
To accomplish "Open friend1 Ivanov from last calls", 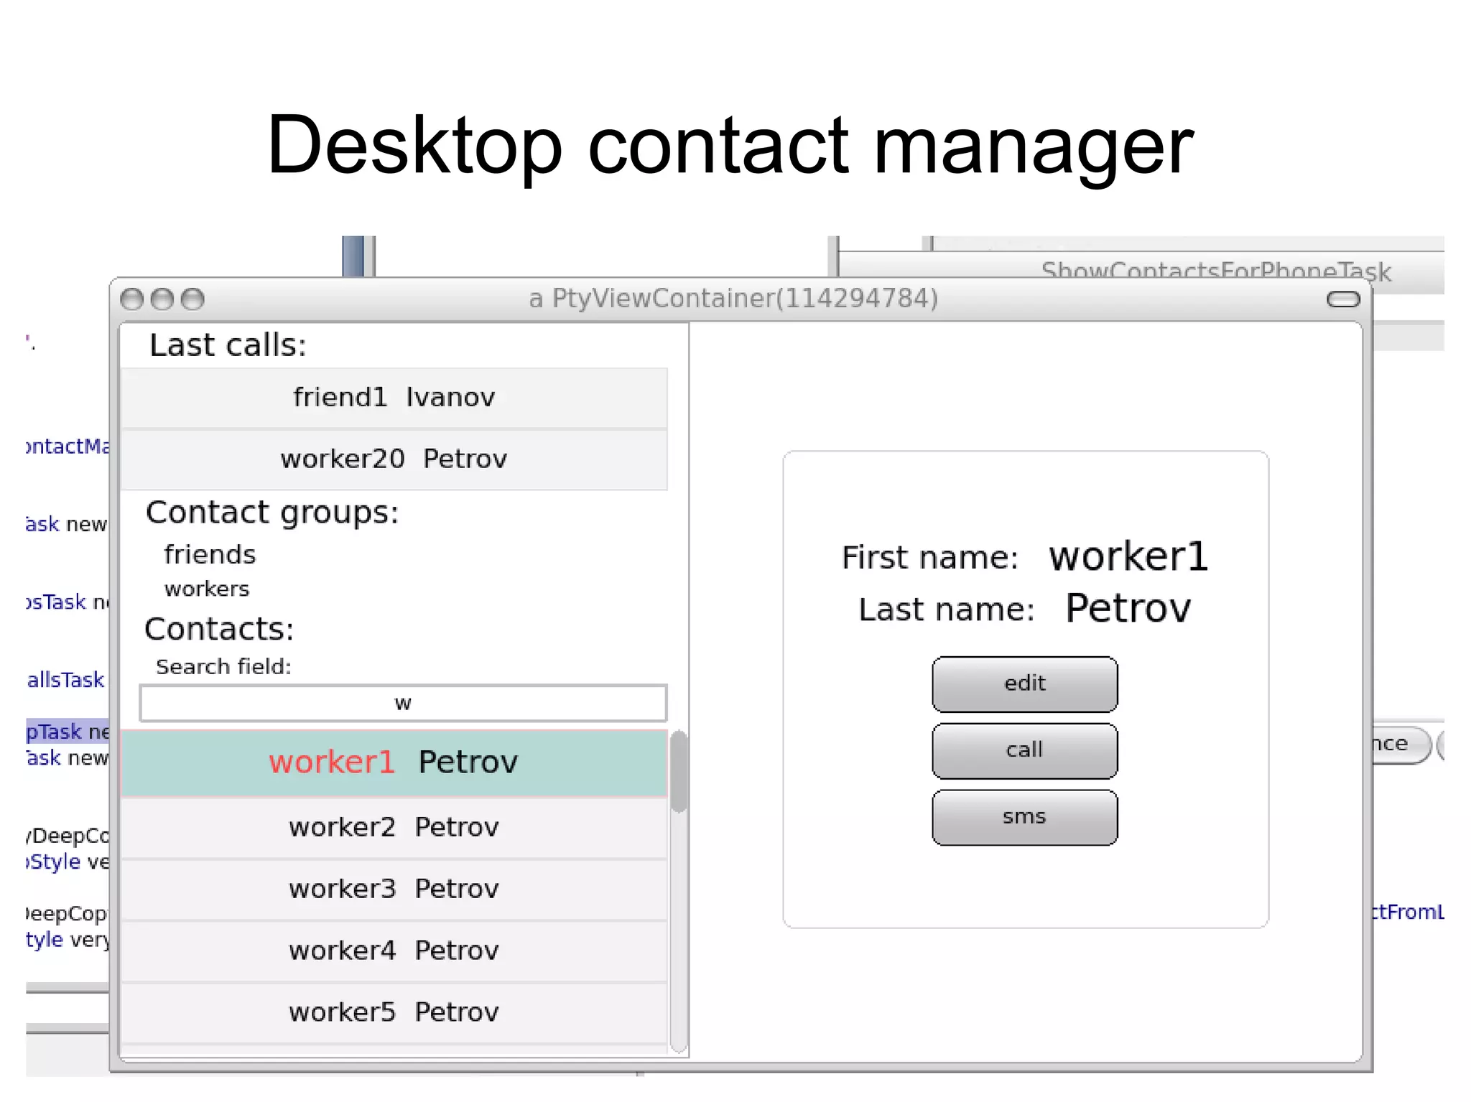I will [394, 398].
